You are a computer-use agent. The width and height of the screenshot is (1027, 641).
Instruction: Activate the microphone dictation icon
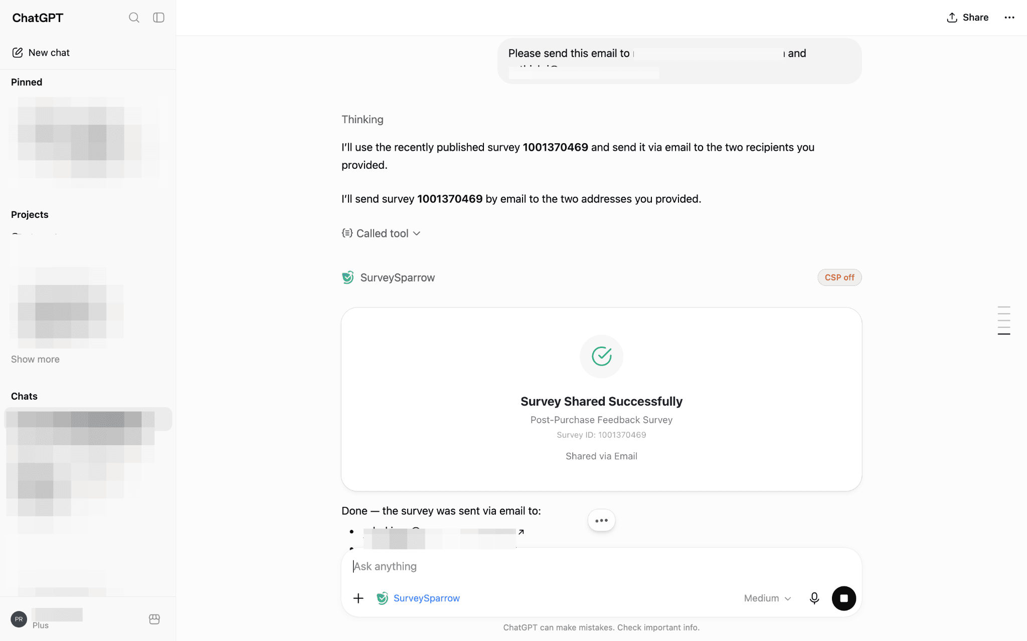point(814,598)
